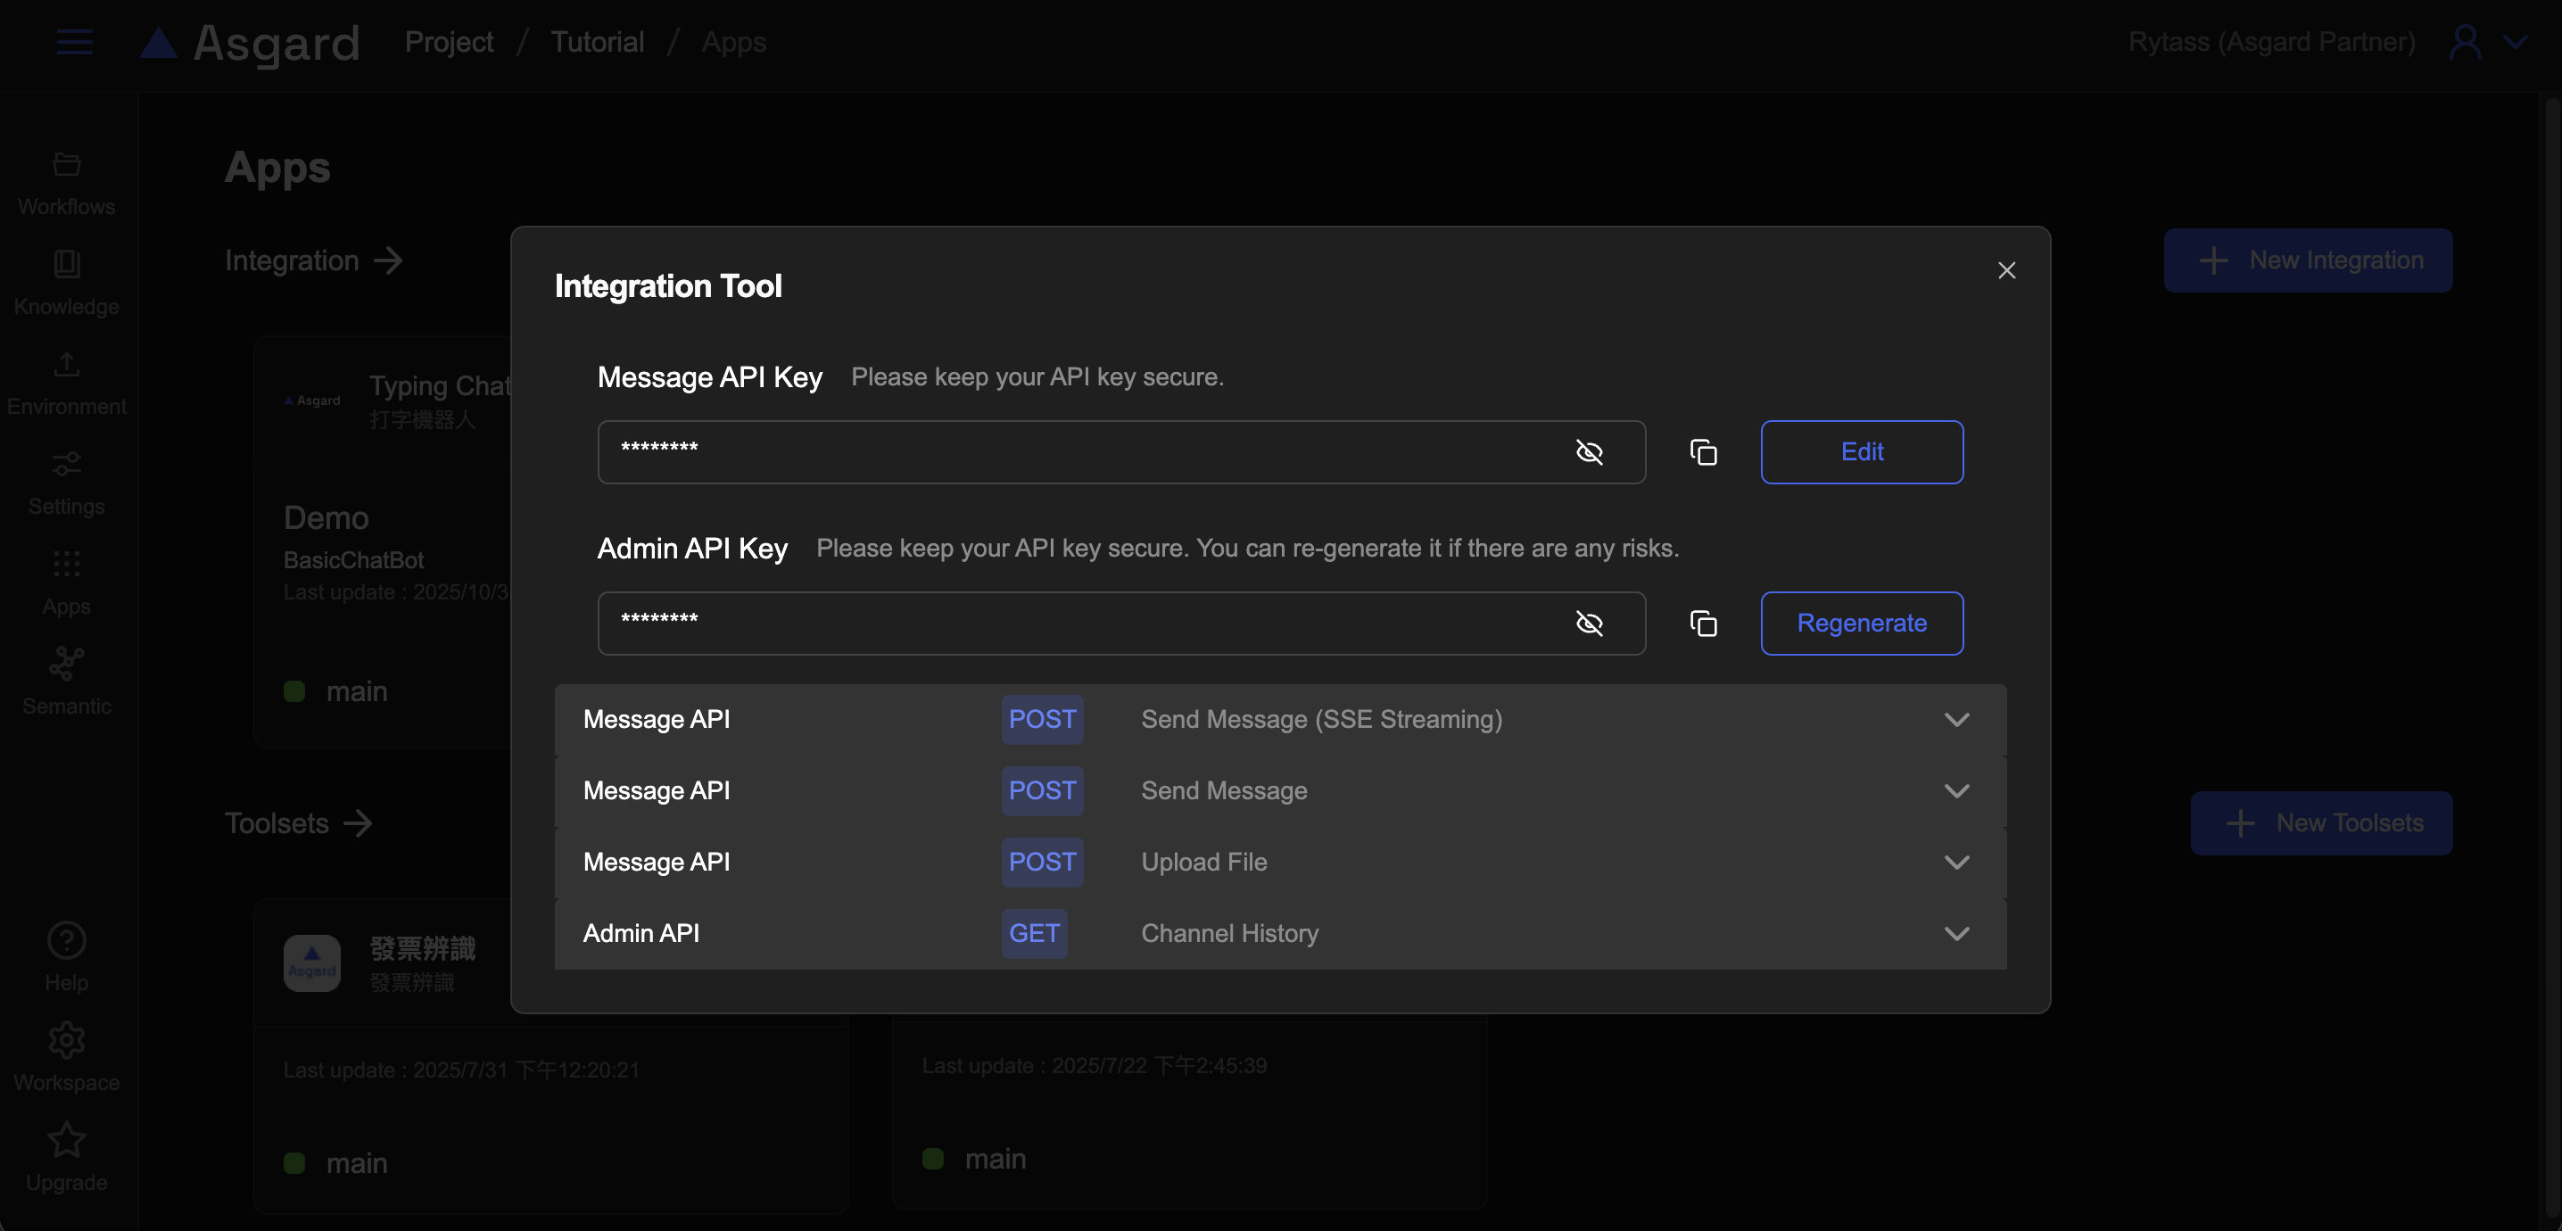Click the Edit button
This screenshot has width=2562, height=1231.
(x=1861, y=452)
